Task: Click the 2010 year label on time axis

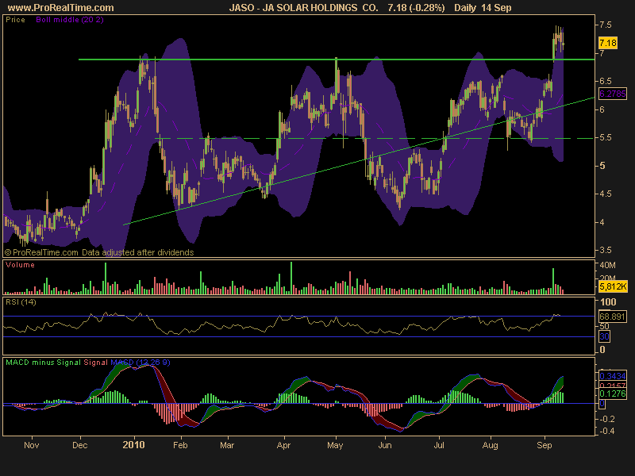Action: click(x=133, y=445)
